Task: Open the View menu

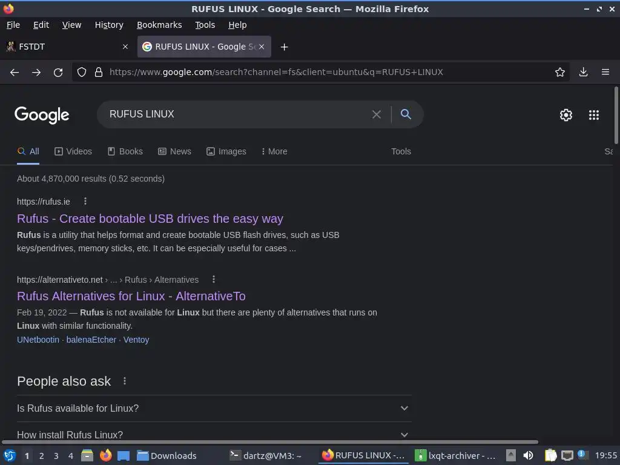Action: click(71, 25)
